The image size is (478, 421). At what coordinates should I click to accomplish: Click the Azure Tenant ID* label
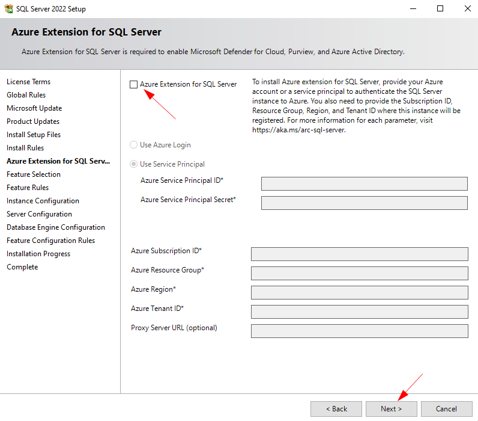click(x=157, y=309)
